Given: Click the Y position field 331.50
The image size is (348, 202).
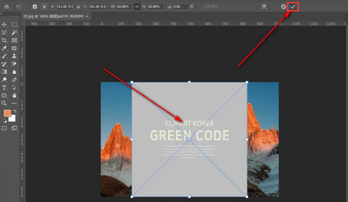Looking at the screenshot, I should (98, 7).
